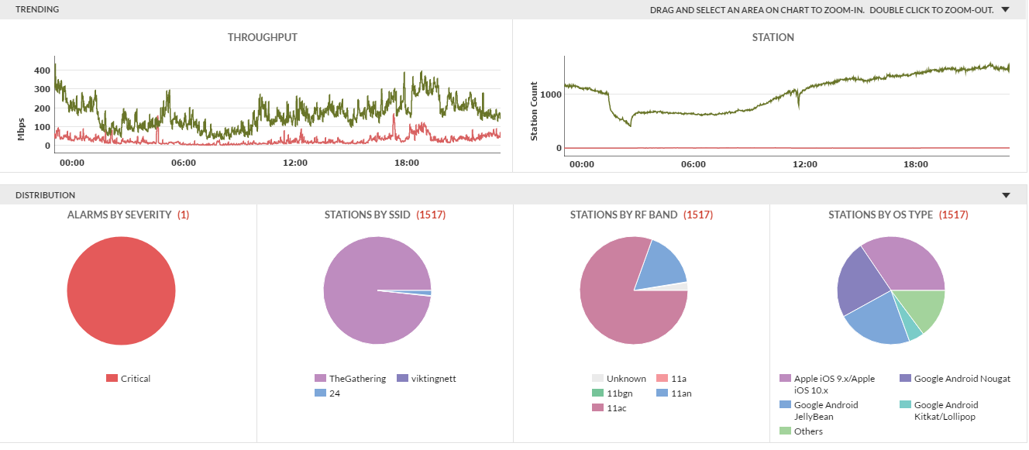Viewport: 1029px width, 450px height.
Task: Click the Unknown RF band legend swatch
Action: coord(597,379)
